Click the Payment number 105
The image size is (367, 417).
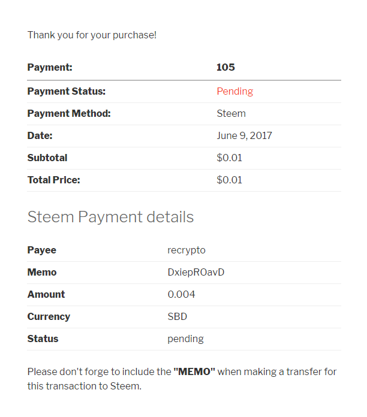[225, 67]
